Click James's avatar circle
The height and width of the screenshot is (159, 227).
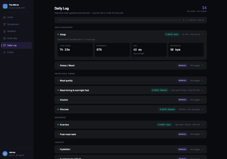[x=5, y=154]
